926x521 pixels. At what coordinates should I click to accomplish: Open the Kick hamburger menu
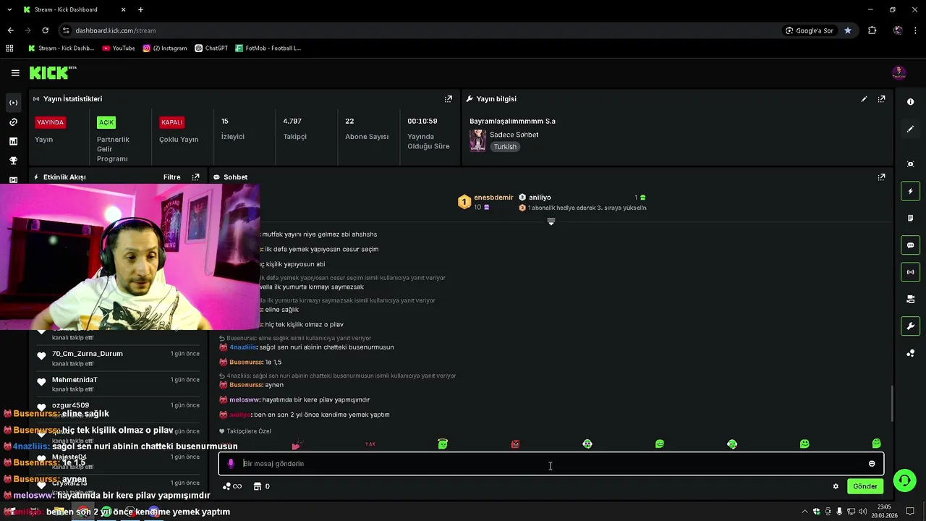tap(15, 73)
